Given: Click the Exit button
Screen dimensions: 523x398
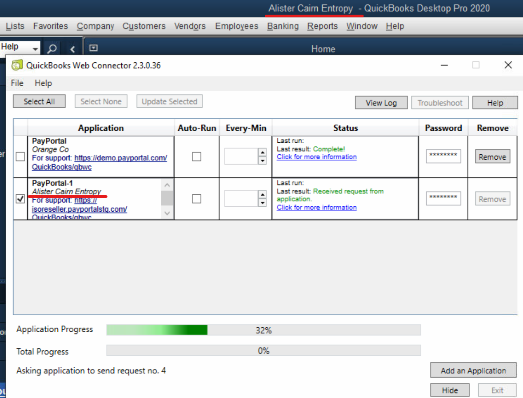Looking at the screenshot, I should tap(497, 390).
